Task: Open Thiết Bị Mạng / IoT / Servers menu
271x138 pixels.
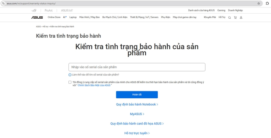Action: click(x=144, y=17)
